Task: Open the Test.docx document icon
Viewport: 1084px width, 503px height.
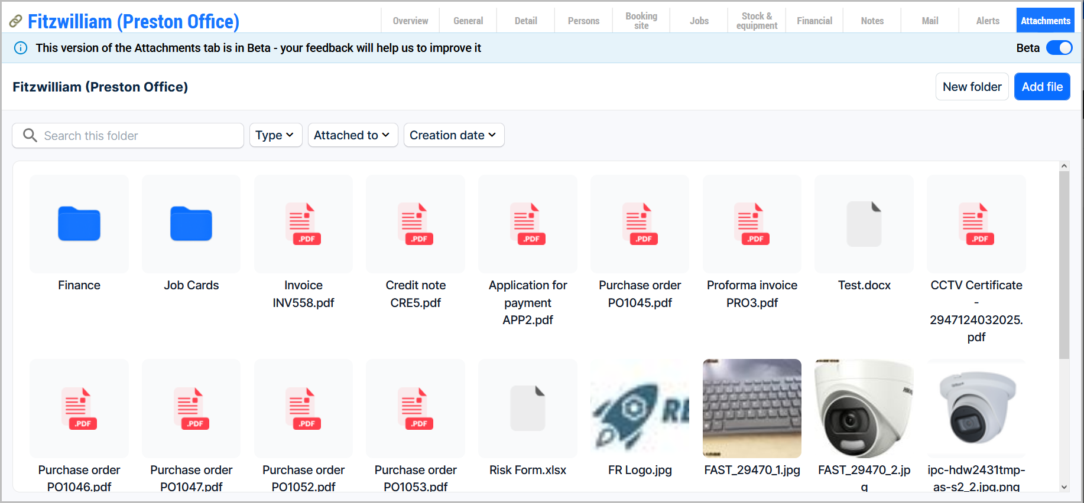Action: (864, 224)
